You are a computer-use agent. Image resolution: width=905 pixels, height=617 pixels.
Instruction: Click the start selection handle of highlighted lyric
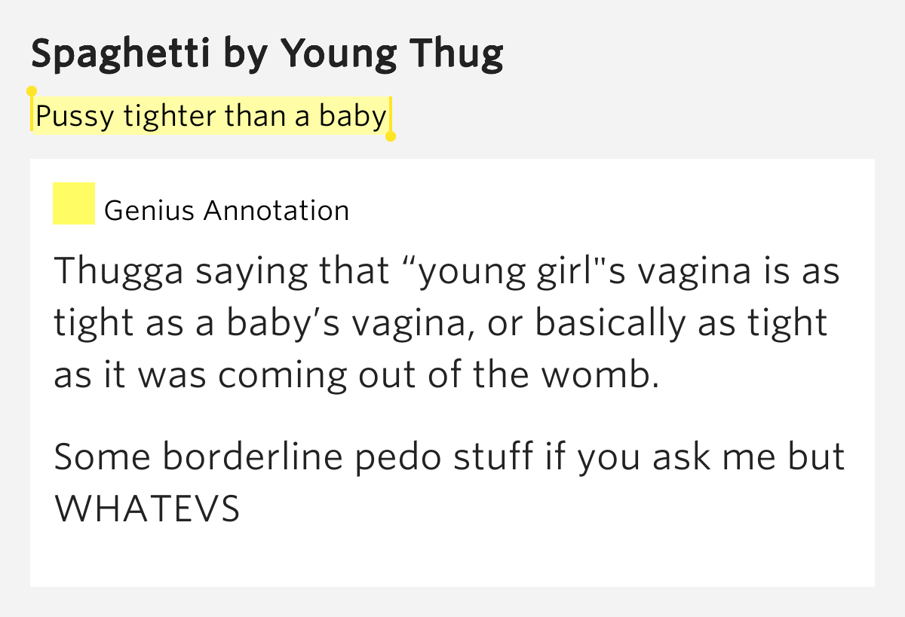click(x=32, y=92)
